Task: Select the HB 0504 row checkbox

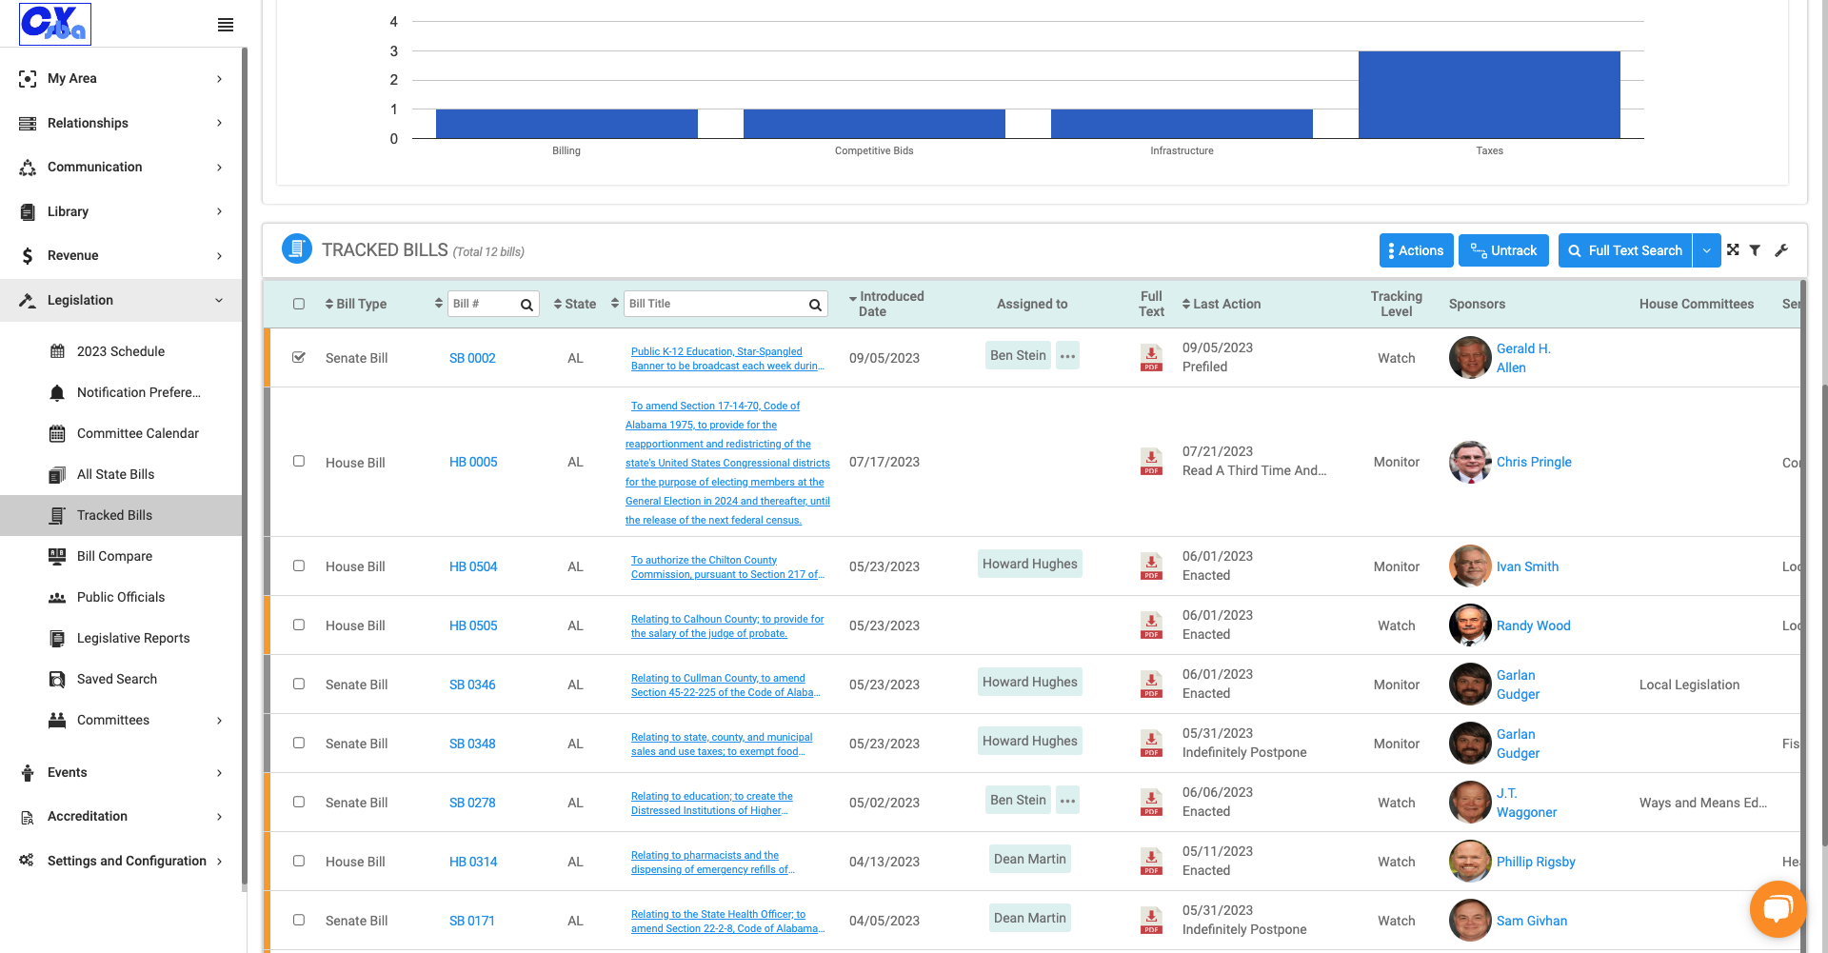Action: pyautogui.click(x=299, y=566)
